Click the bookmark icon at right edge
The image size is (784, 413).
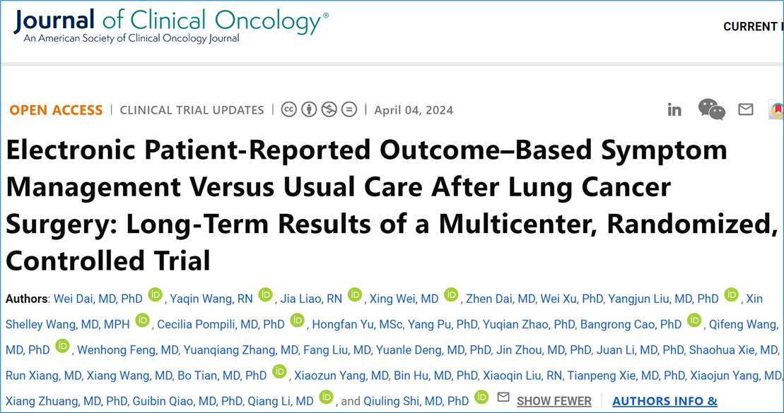[777, 110]
